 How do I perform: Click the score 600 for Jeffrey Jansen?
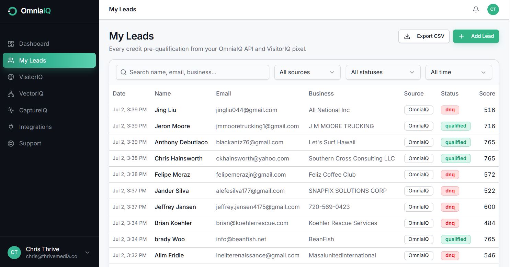tap(489, 207)
